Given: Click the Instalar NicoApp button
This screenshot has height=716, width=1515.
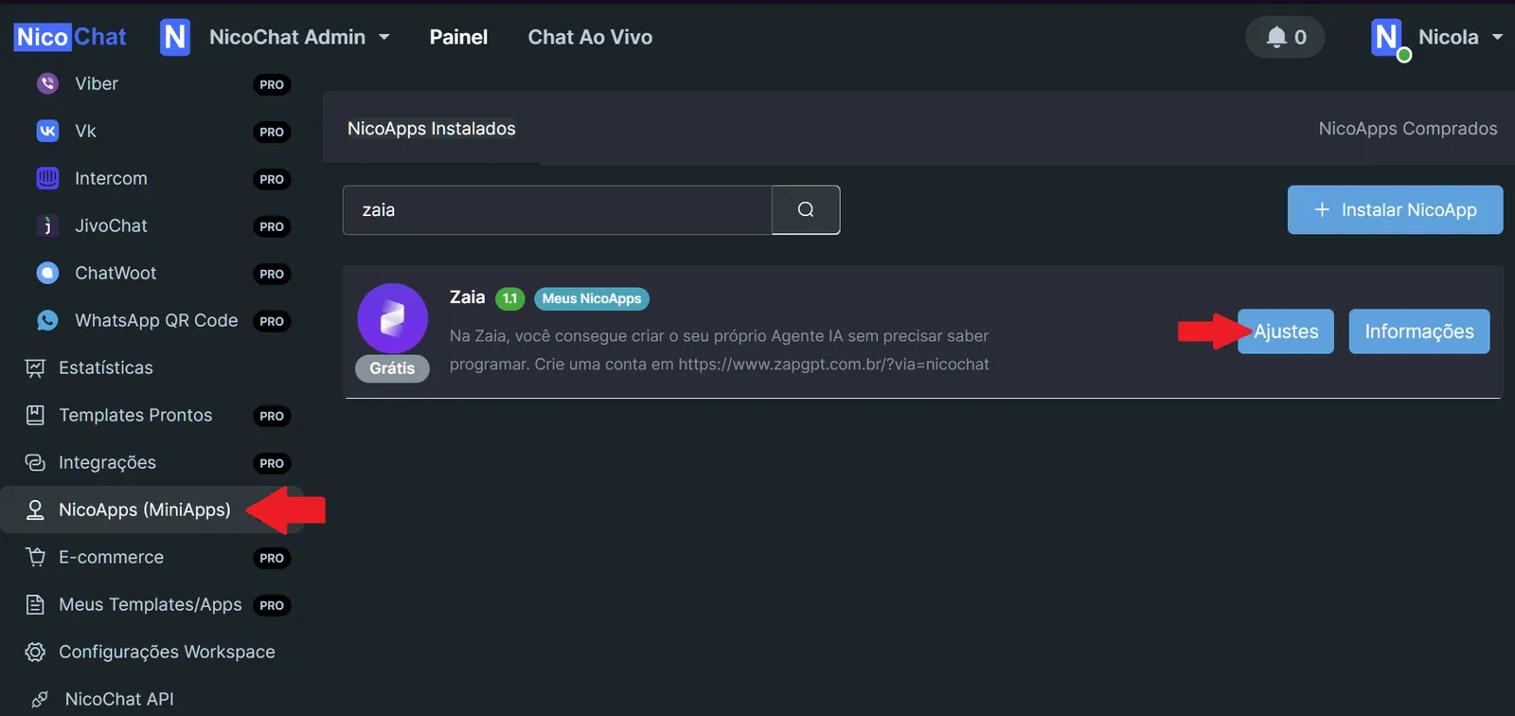Looking at the screenshot, I should click(1395, 209).
